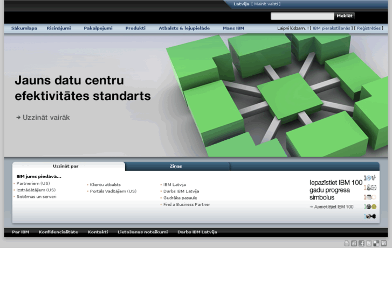The width and height of the screenshot is (392, 293).
Task: Click the IBM pierakstīšanās sign-in link
Action: (331, 28)
